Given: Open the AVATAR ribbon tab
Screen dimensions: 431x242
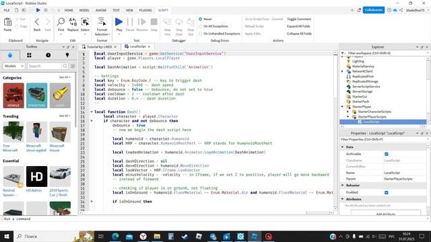Looking at the screenshot, I should tap(101, 10).
